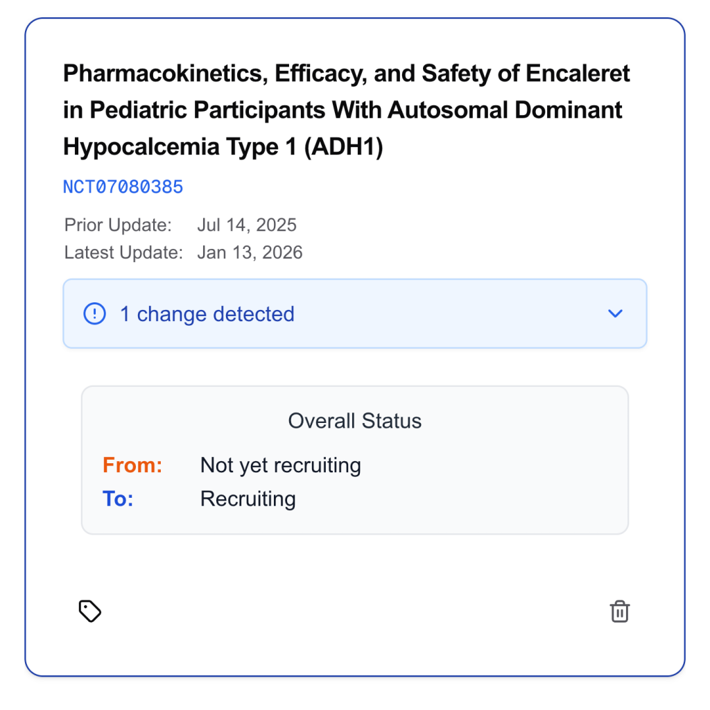Collapse the change details with the chevron

[615, 314]
